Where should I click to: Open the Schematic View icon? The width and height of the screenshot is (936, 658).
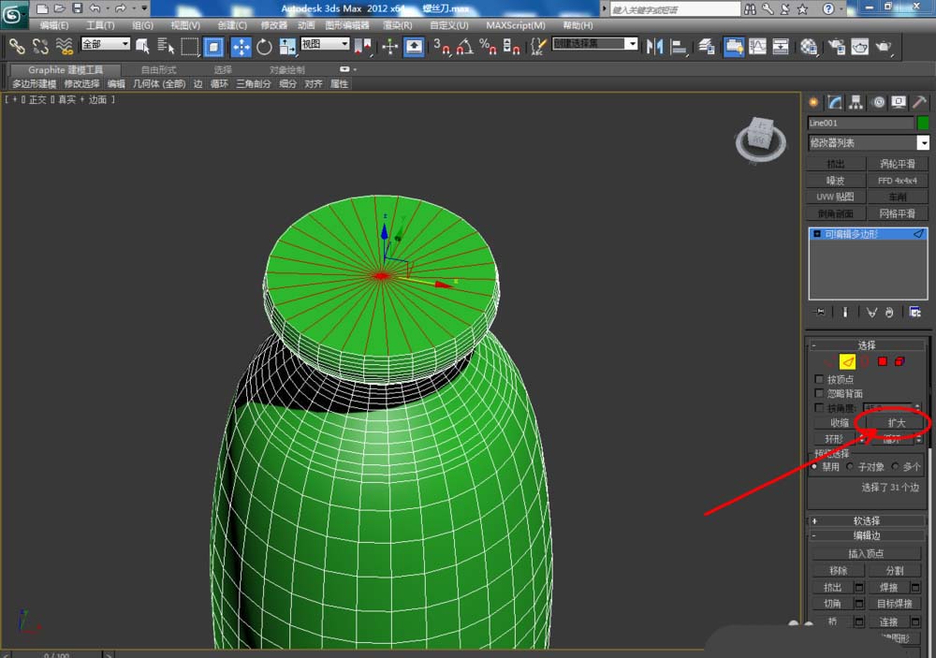tap(781, 46)
